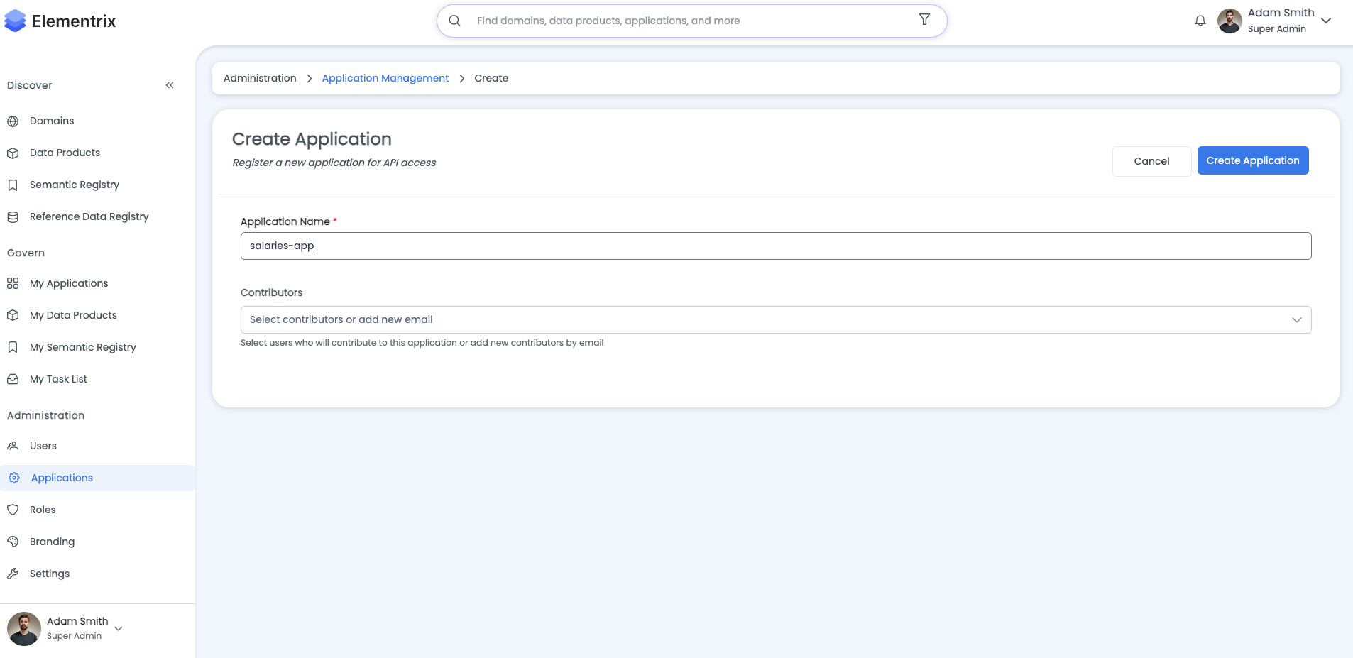
Task: Select the My Applications icon
Action: [x=13, y=283]
